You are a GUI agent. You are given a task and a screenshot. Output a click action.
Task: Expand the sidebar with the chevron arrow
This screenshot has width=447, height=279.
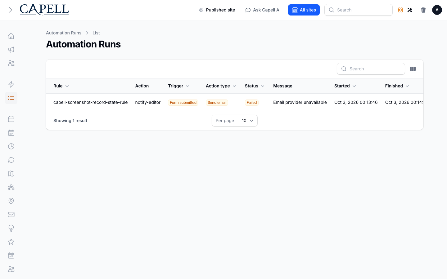pos(11,10)
